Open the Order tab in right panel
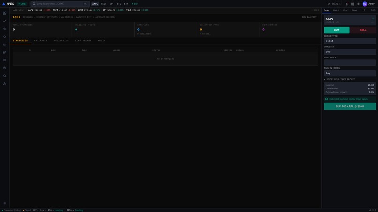Image resolution: width=378 pixels, height=212 pixels. point(326,10)
